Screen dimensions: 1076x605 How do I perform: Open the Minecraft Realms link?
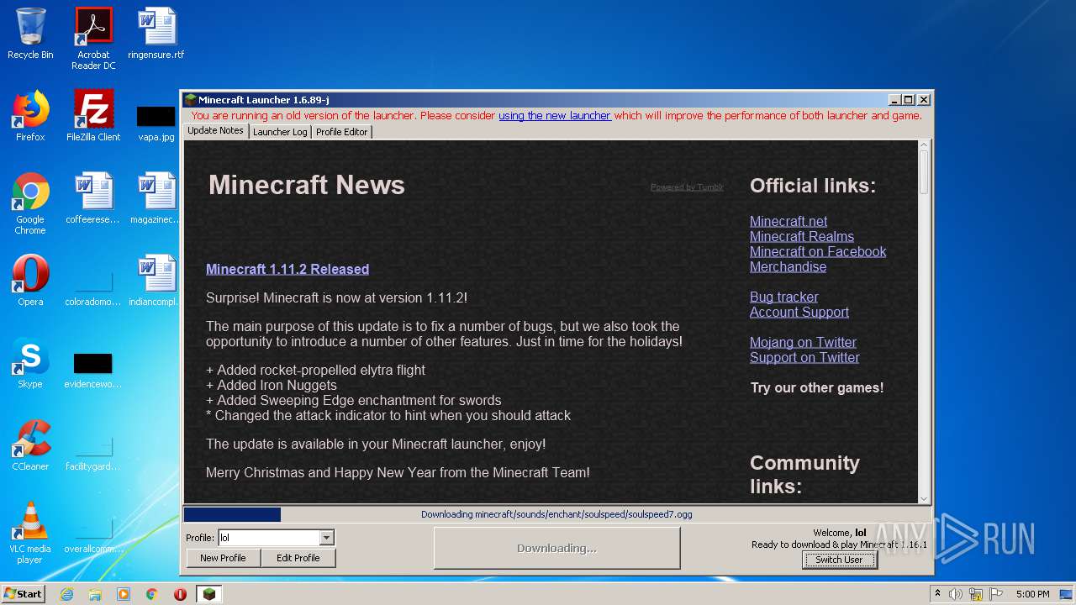[x=802, y=236]
